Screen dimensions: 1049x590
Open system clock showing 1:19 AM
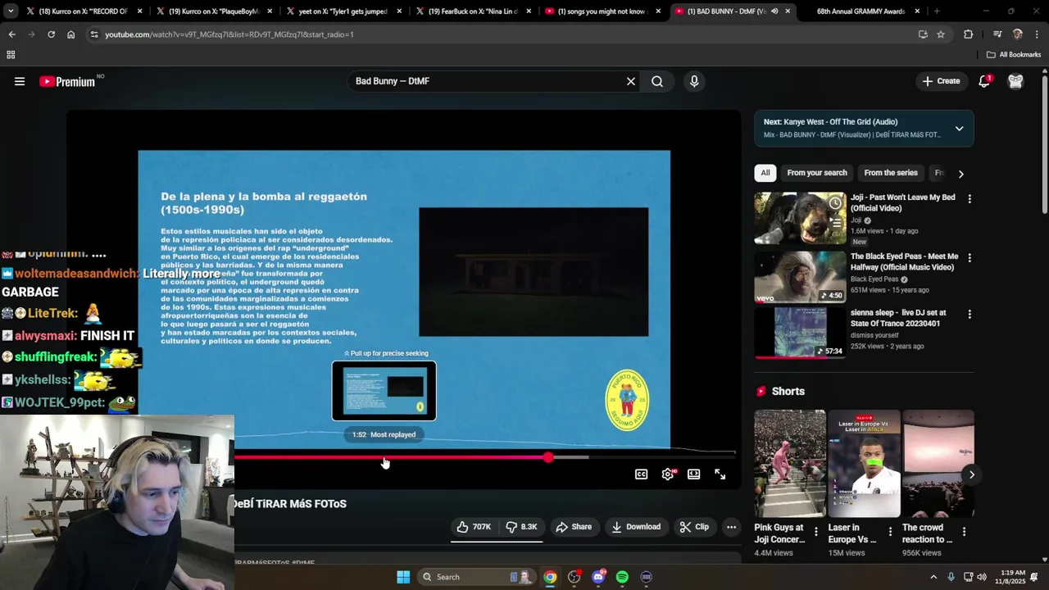click(1012, 577)
